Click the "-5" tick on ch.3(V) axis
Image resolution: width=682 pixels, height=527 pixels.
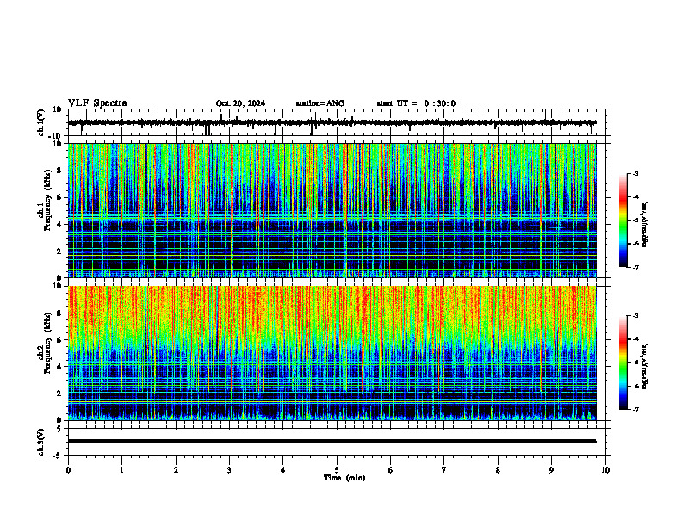[58, 456]
